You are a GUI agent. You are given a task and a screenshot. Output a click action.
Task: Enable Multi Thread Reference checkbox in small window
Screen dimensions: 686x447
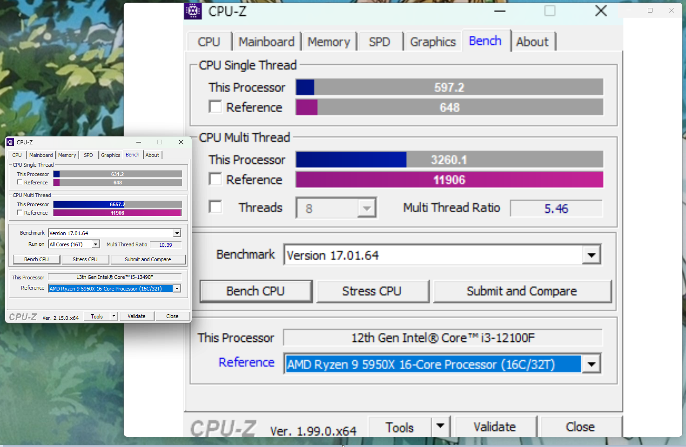coord(20,213)
